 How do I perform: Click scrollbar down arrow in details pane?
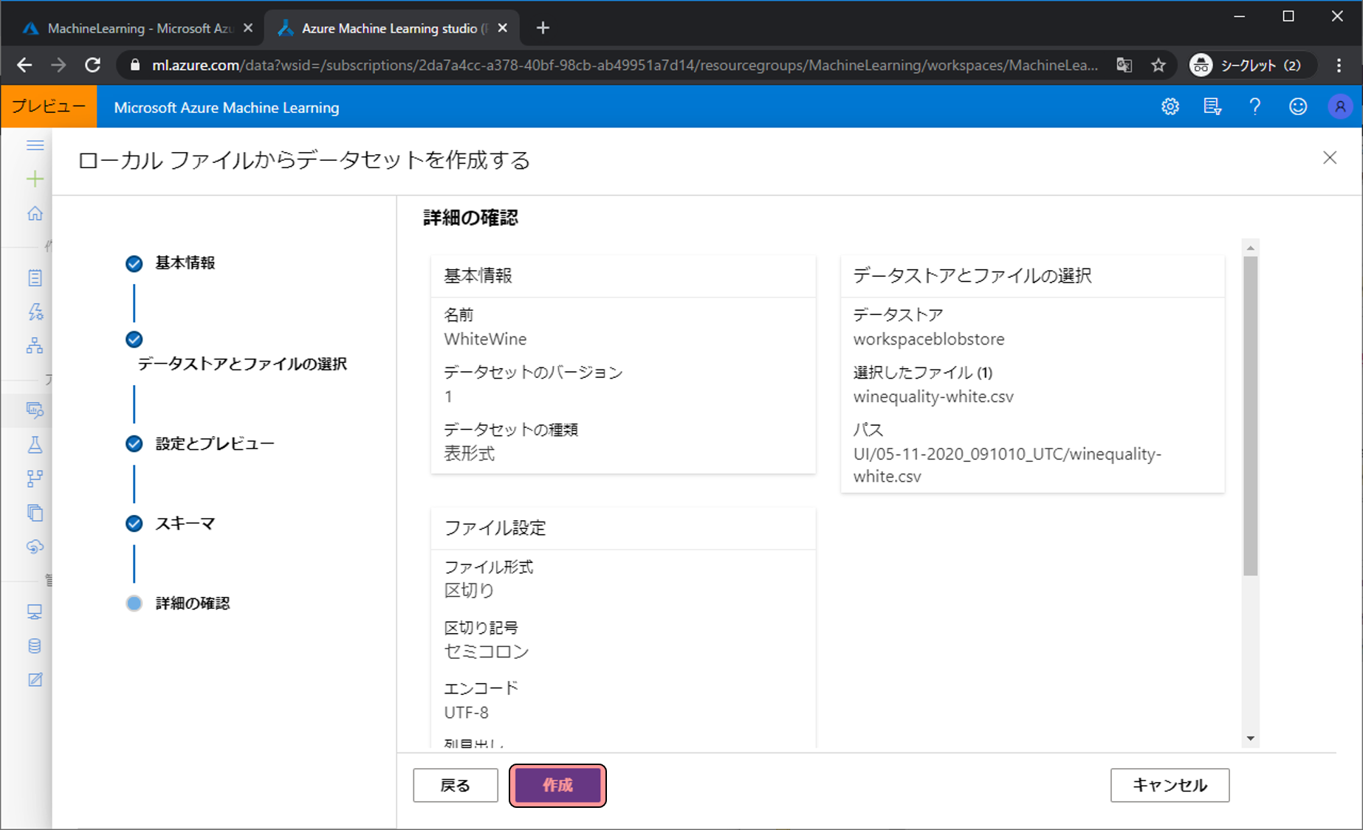click(1250, 739)
